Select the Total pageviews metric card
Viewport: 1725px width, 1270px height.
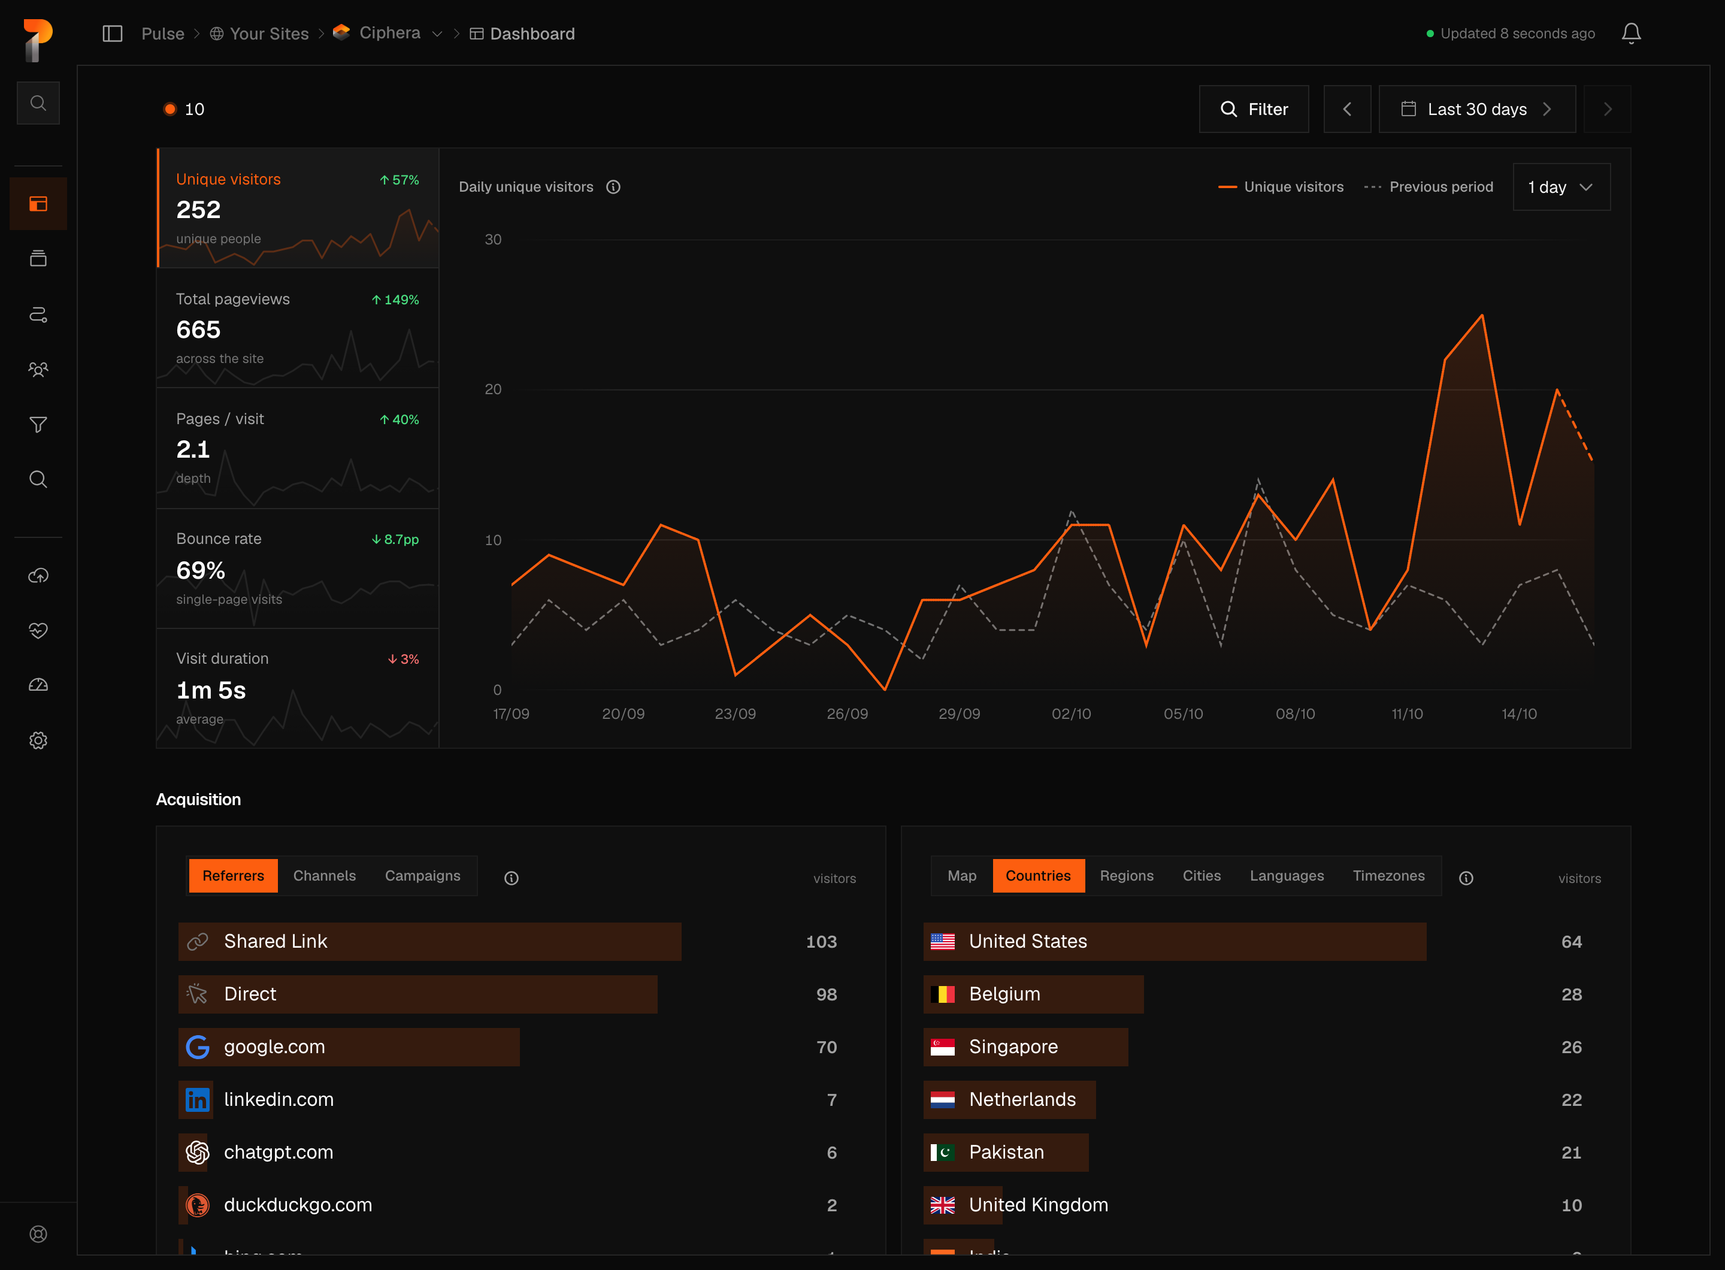298,328
